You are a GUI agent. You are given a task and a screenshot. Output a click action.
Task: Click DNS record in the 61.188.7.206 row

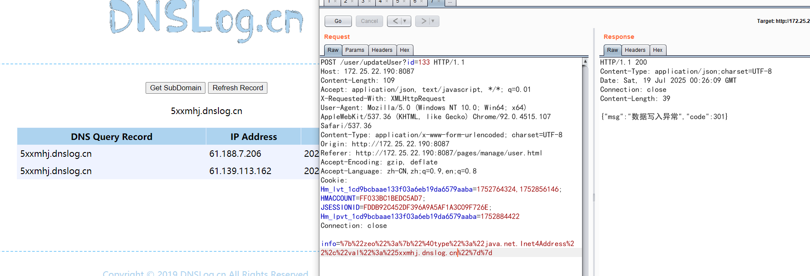56,154
